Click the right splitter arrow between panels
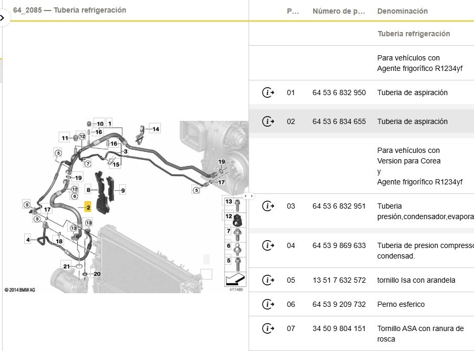The width and height of the screenshot is (474, 351). pos(252,196)
